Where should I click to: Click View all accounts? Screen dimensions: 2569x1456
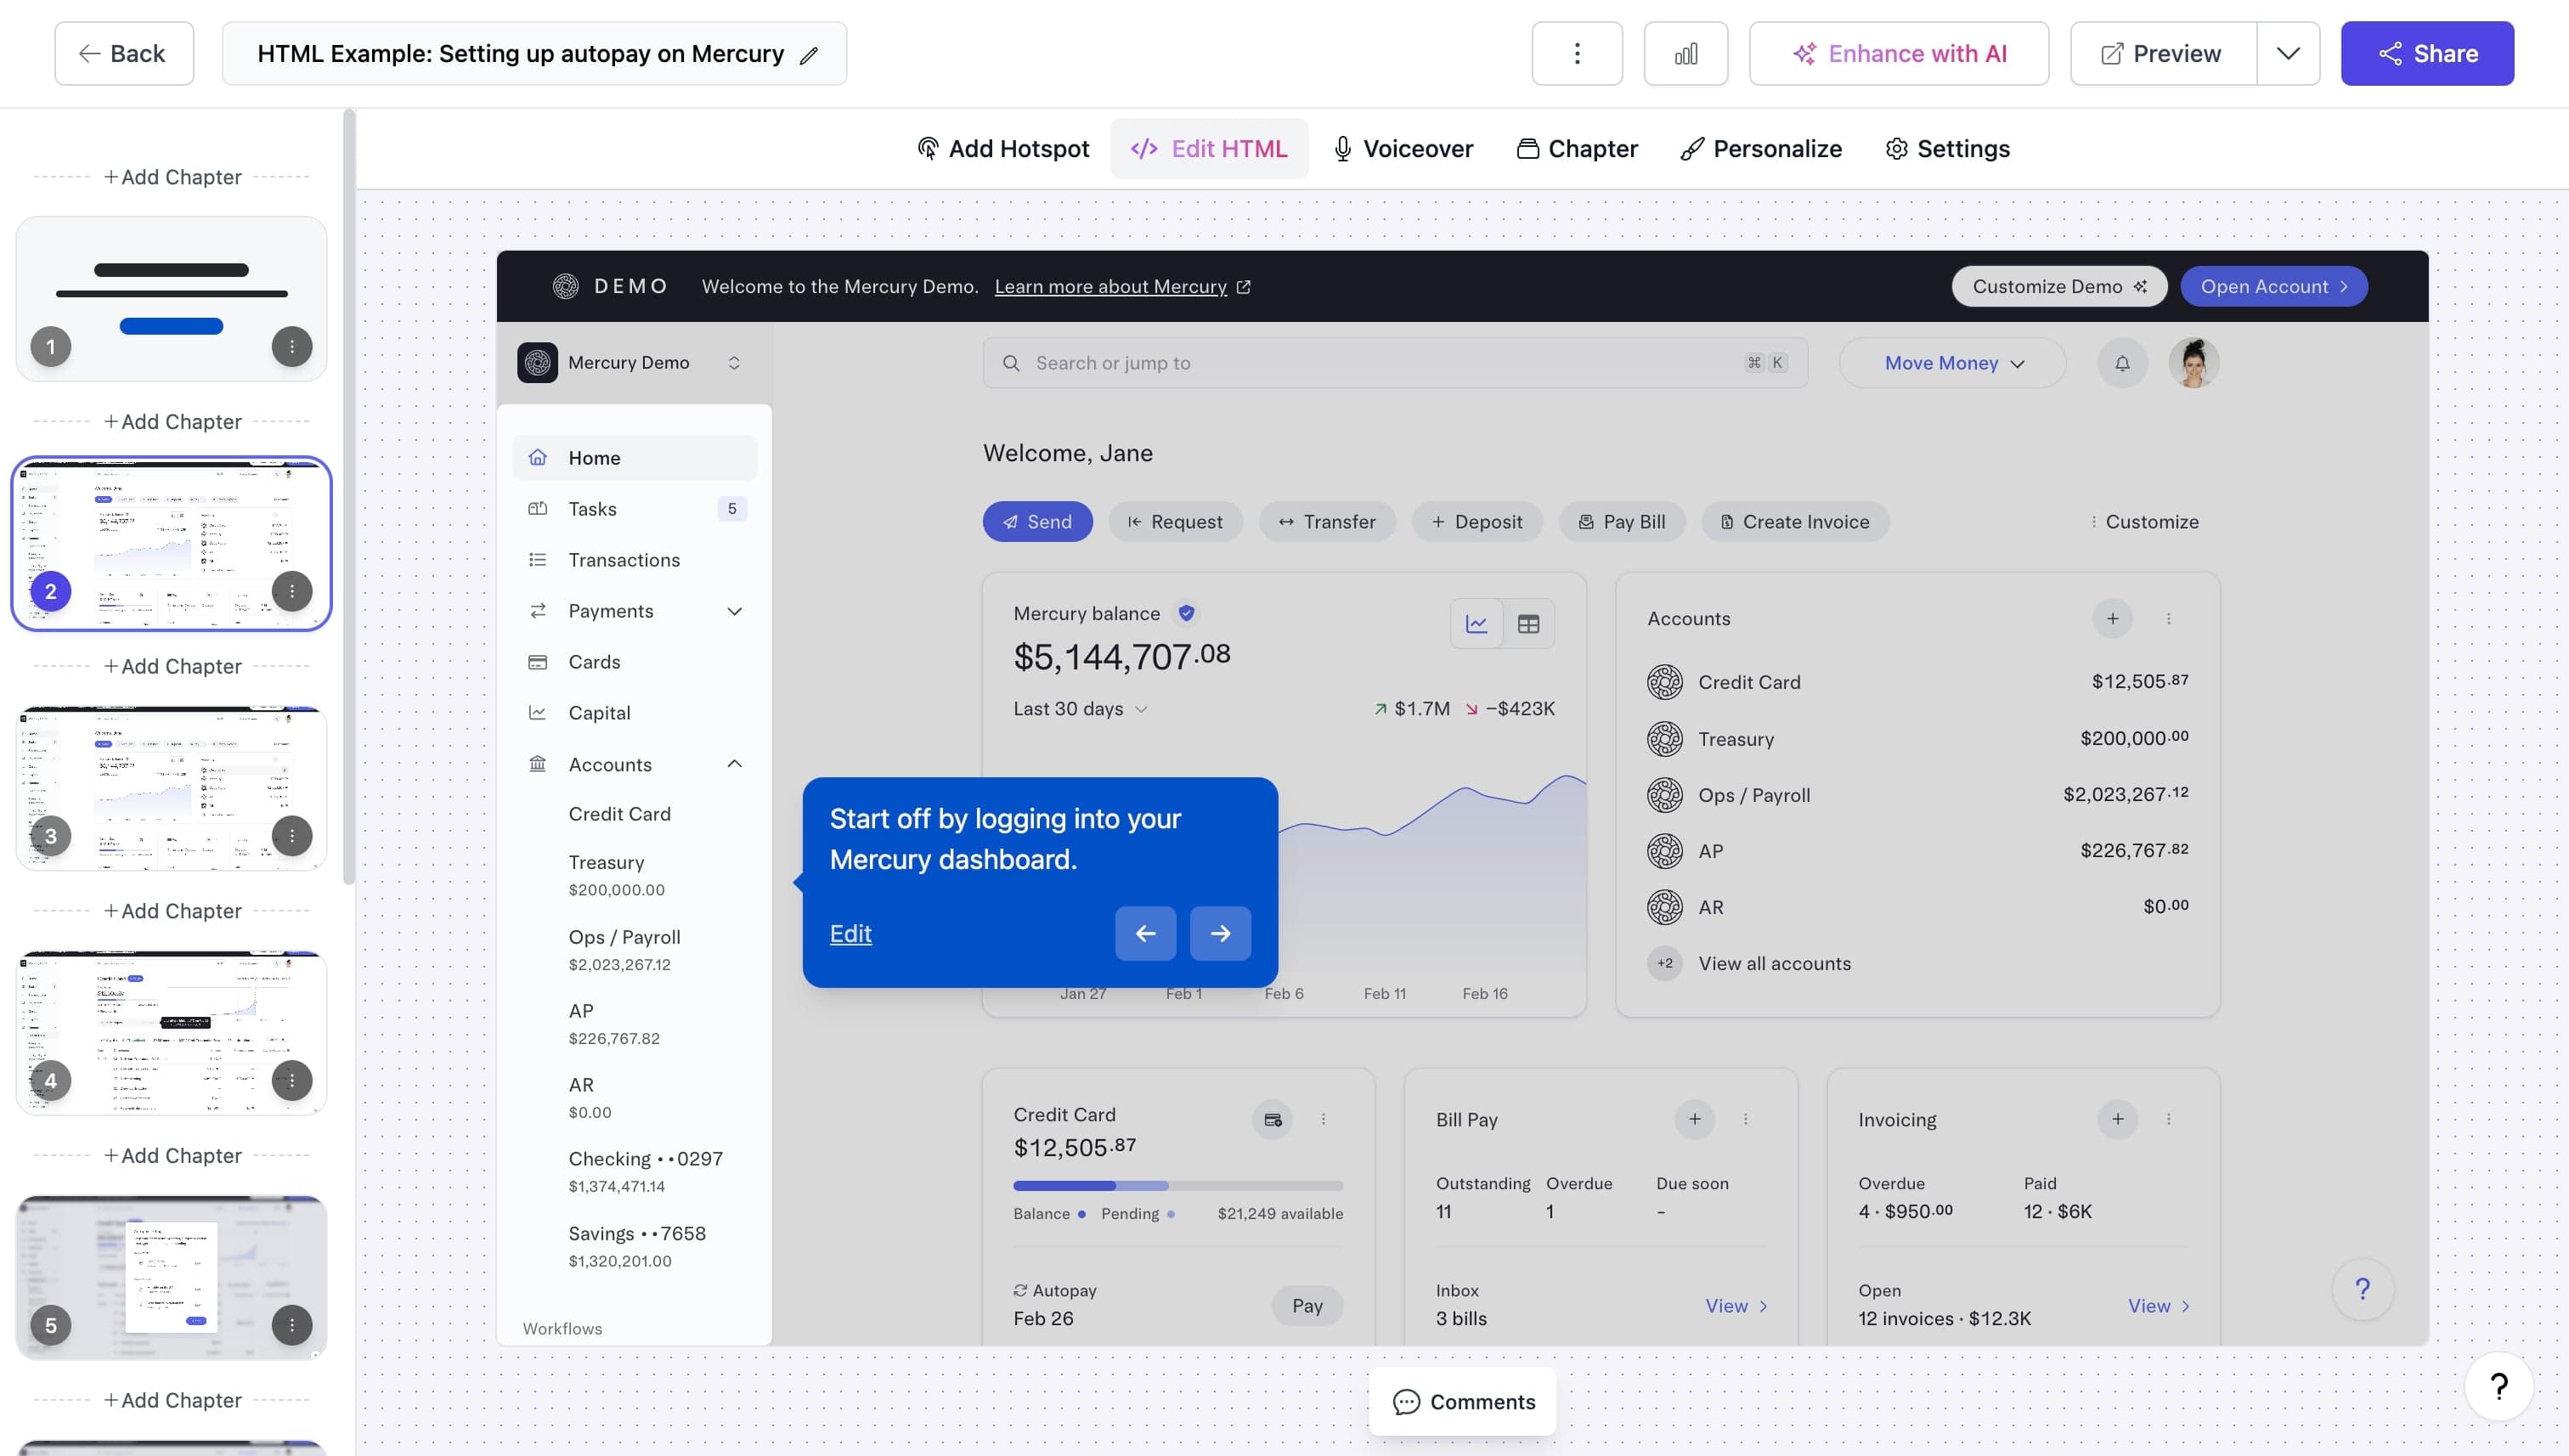[x=1774, y=964]
